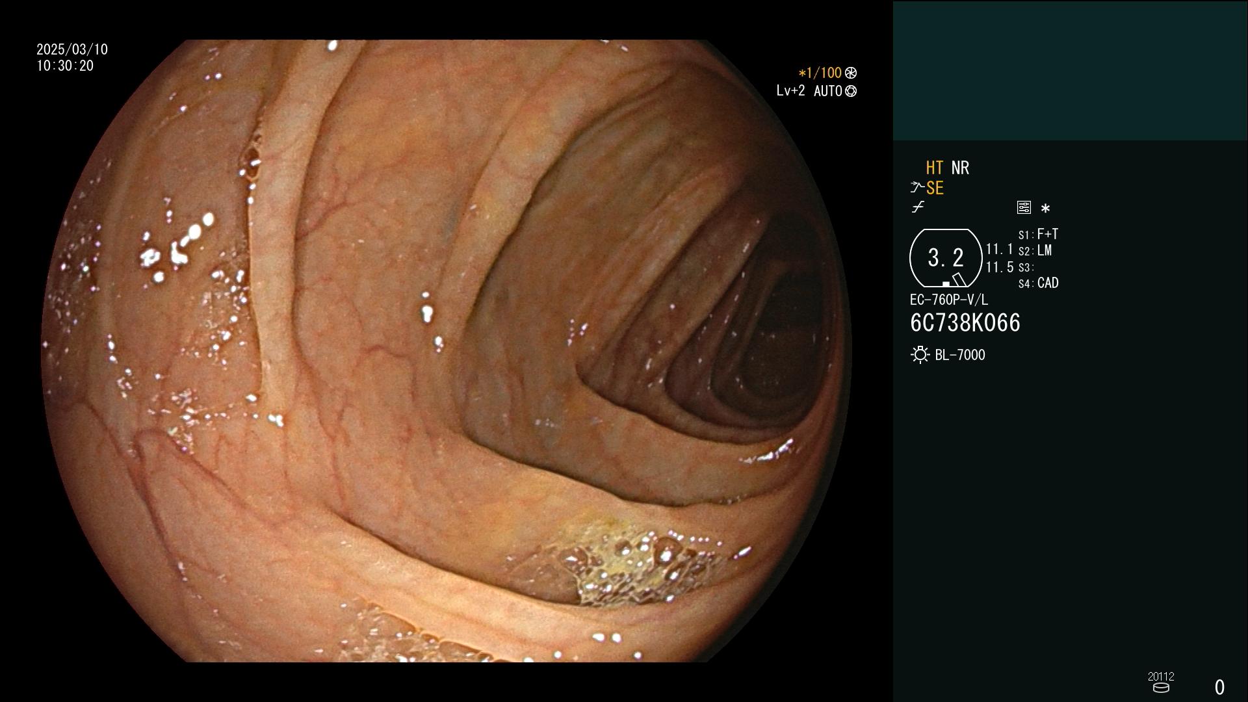Click the *1/100 shutter speed value
This screenshot has height=702, width=1248.
[x=820, y=73]
